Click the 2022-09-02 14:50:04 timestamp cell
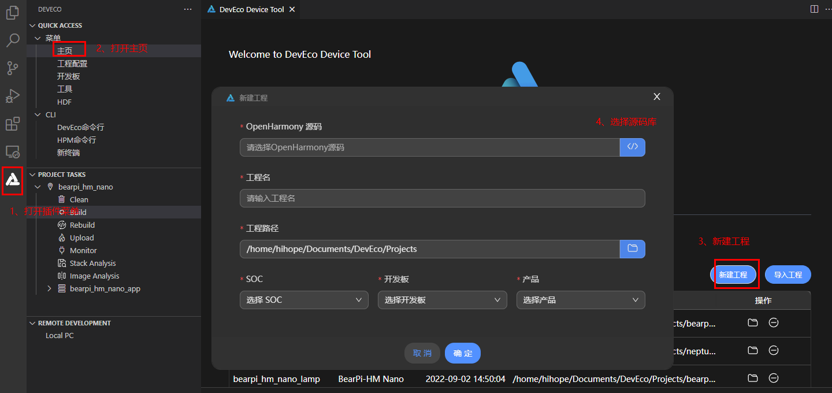This screenshot has width=832, height=393. click(x=466, y=379)
